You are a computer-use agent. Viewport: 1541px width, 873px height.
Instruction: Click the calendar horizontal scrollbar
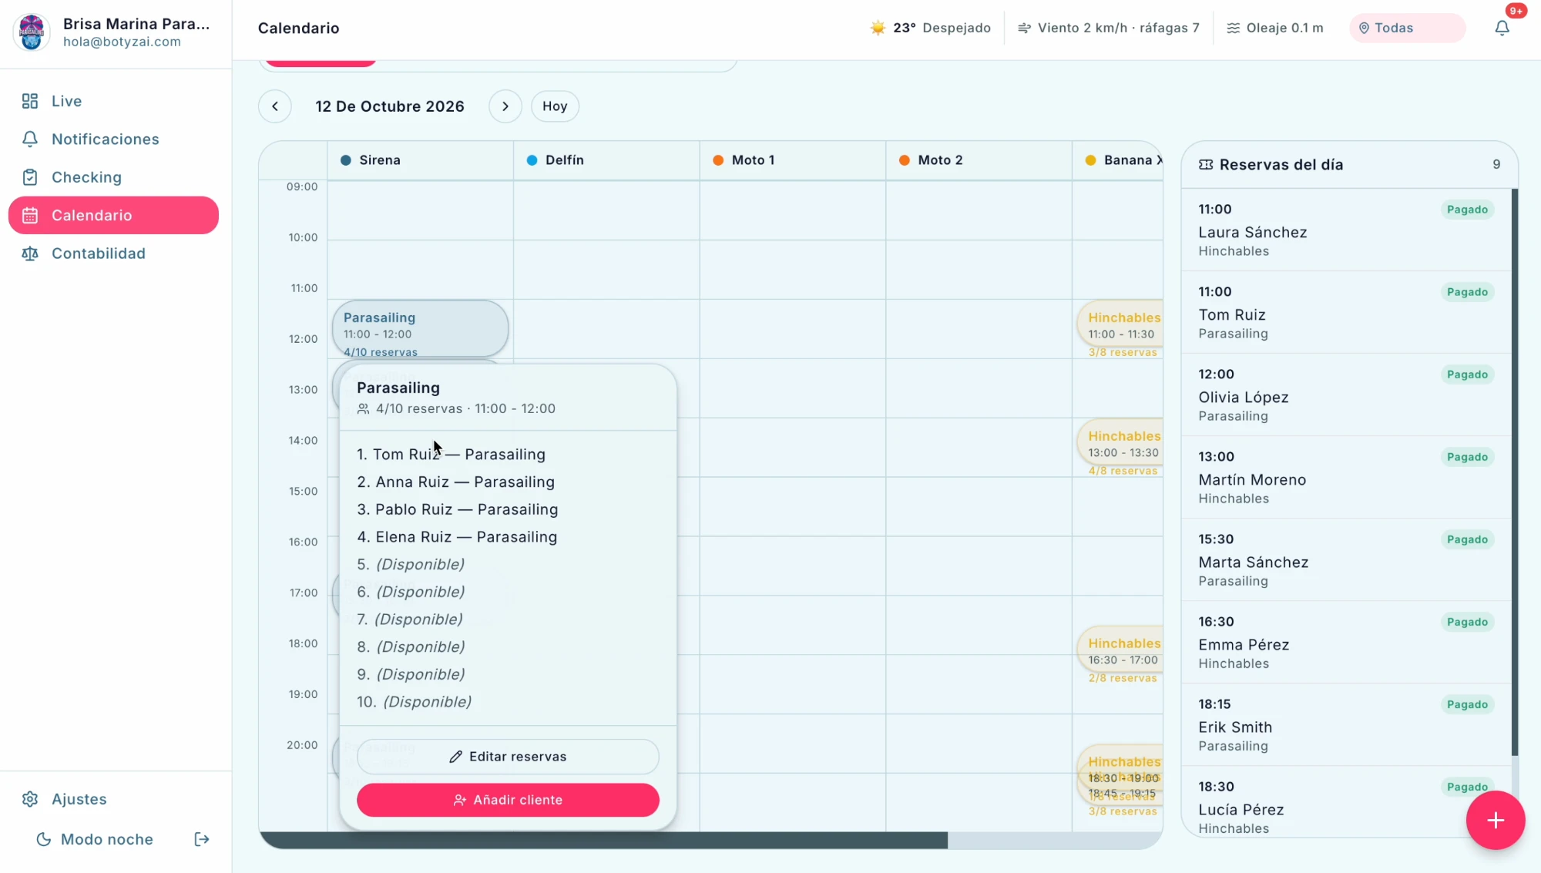603,841
